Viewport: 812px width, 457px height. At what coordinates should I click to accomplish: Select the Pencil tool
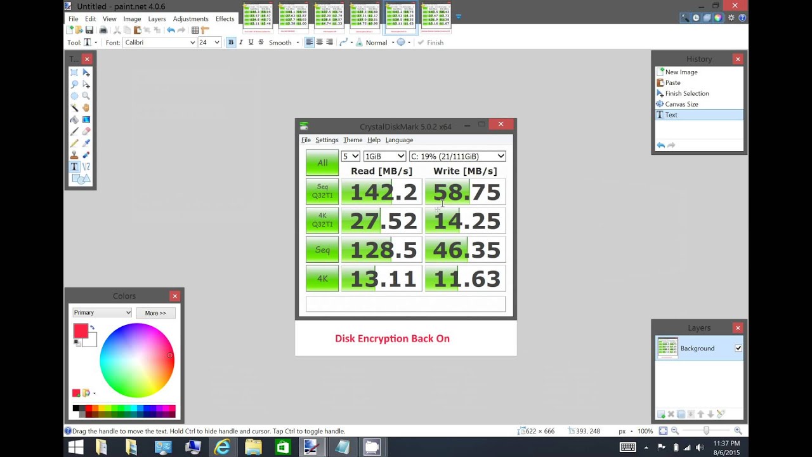pos(74,143)
